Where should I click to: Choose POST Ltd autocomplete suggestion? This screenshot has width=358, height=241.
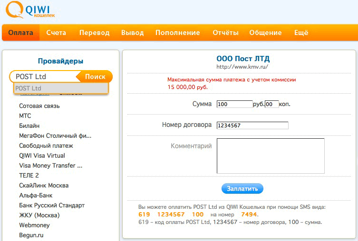tap(61, 88)
